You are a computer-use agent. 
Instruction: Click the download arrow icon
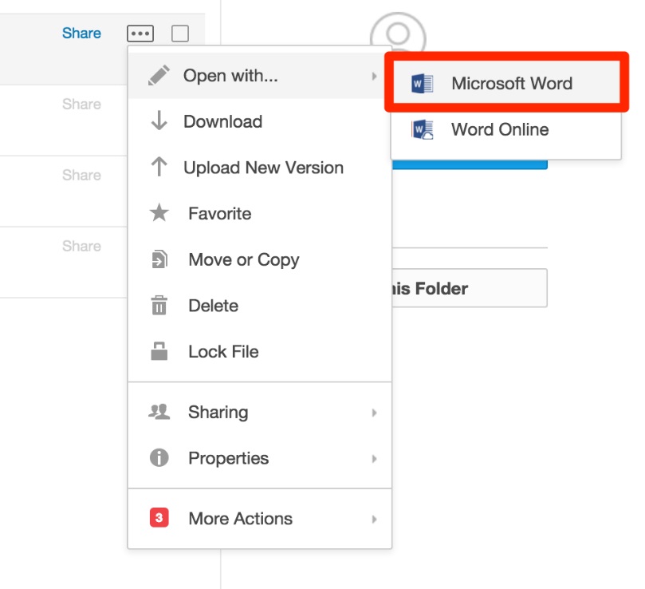point(159,121)
